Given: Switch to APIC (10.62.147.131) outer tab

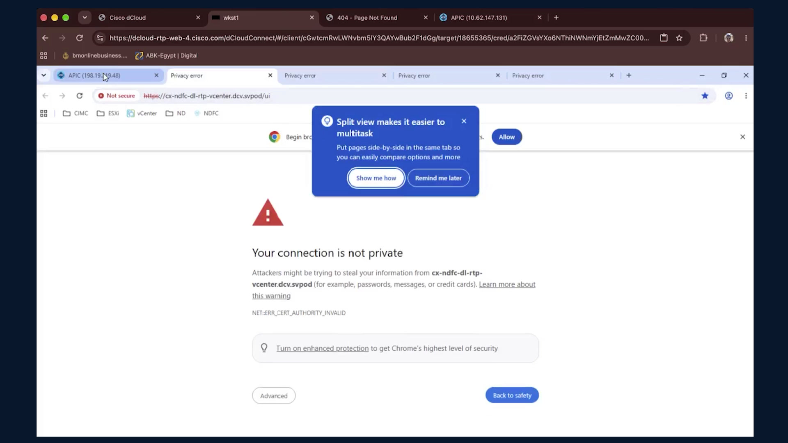Looking at the screenshot, I should 490,17.
